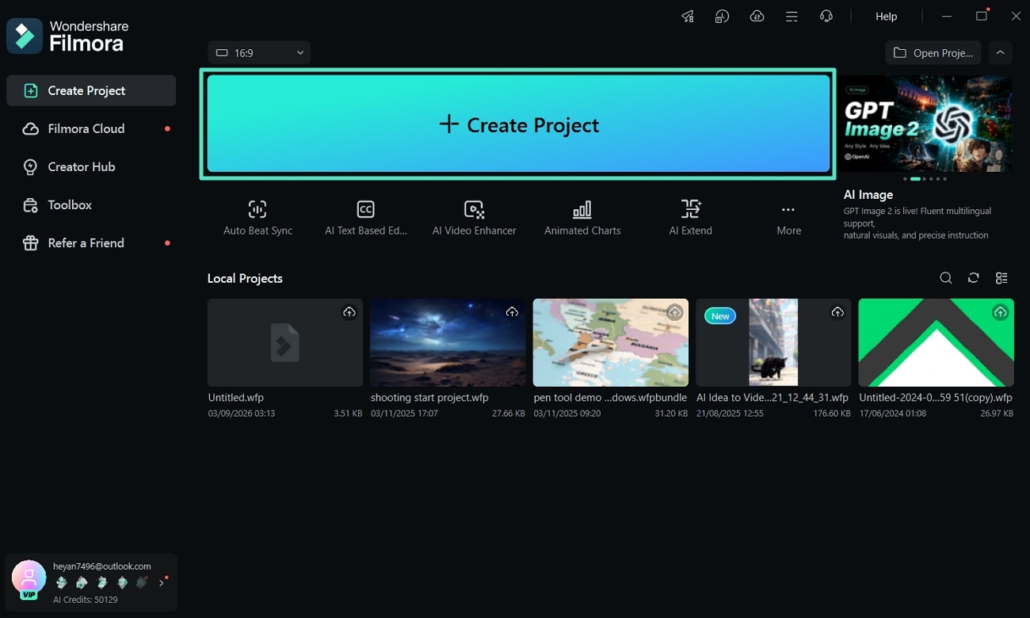Click the AI Image heading text
Viewport: 1030px width, 618px height.
click(868, 194)
